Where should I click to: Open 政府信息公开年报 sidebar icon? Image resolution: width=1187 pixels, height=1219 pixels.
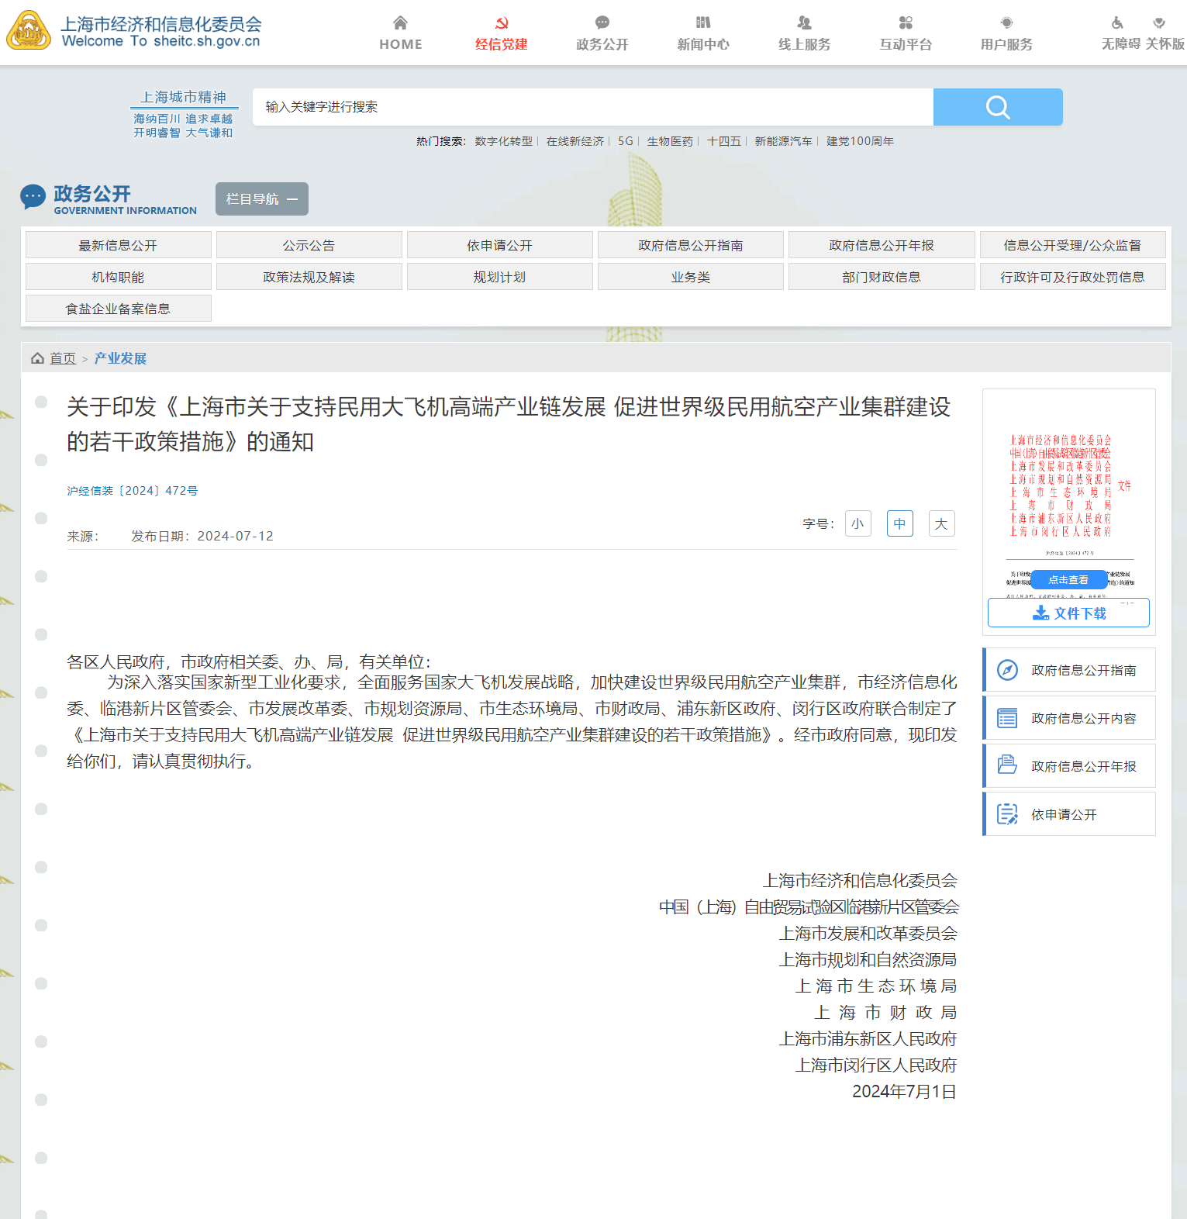point(1007,766)
